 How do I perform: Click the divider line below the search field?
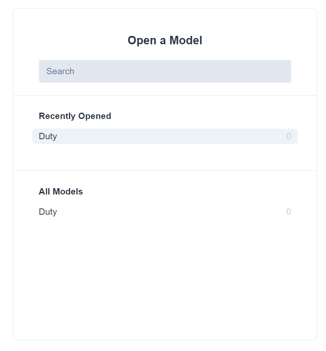coord(165,96)
